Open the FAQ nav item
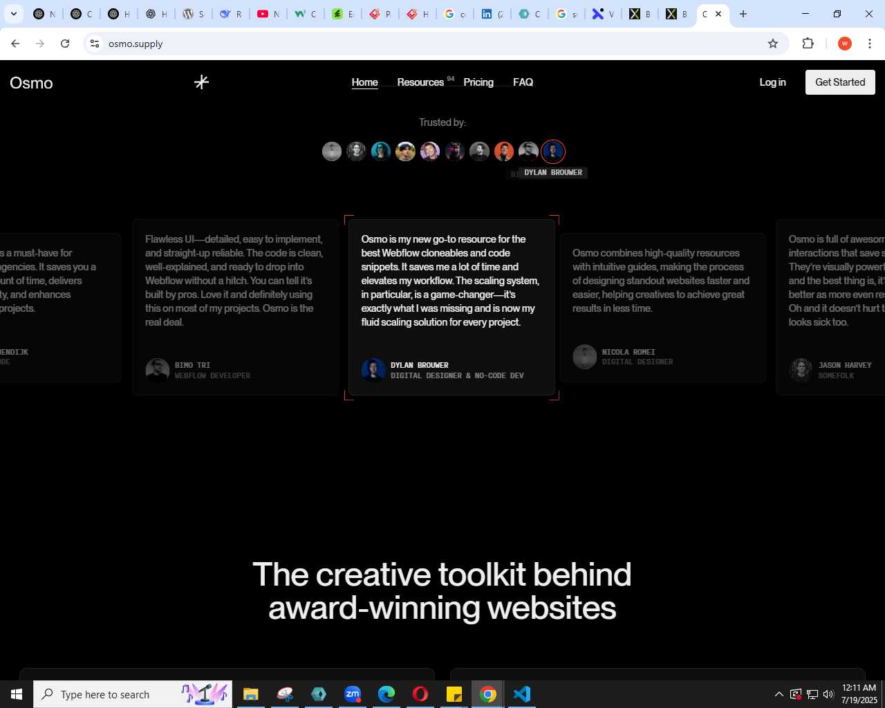The image size is (885, 708). tap(523, 82)
